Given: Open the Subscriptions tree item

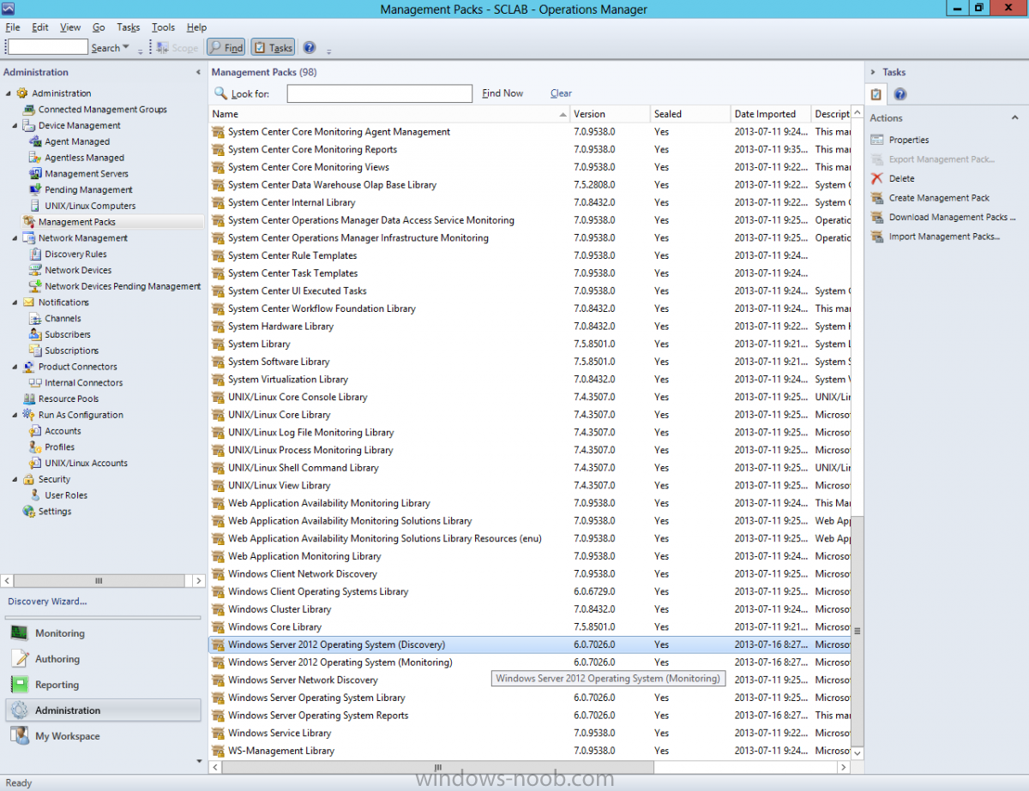Looking at the screenshot, I should pyautogui.click(x=71, y=351).
